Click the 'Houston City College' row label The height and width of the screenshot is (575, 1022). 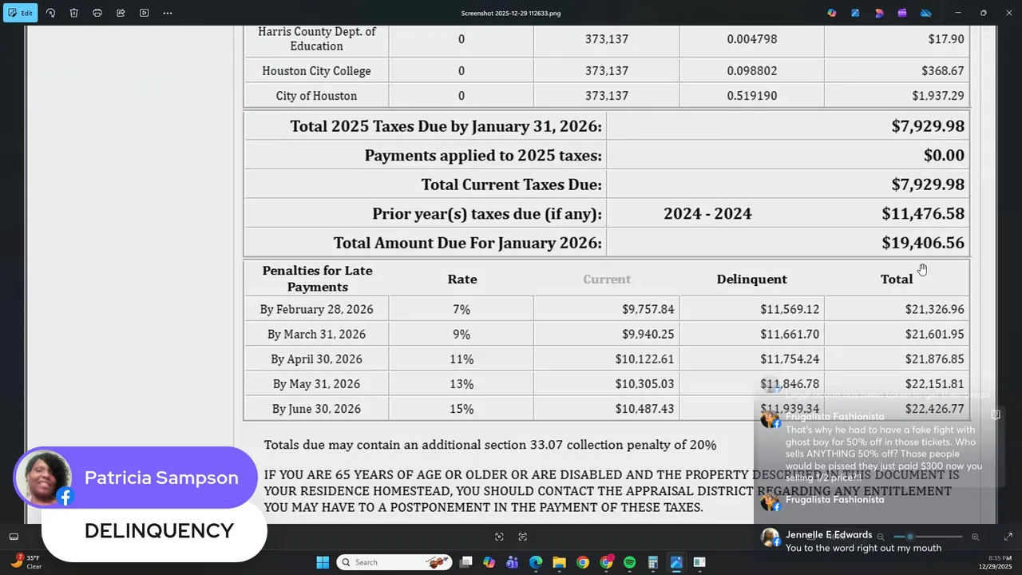tap(316, 71)
